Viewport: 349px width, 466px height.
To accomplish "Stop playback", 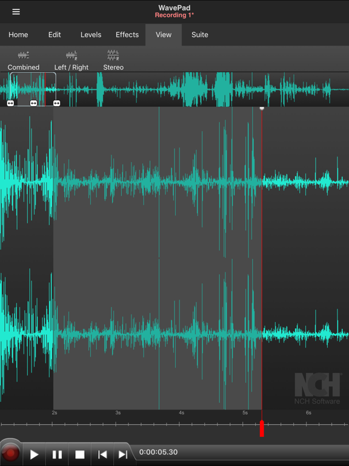I will (80, 454).
